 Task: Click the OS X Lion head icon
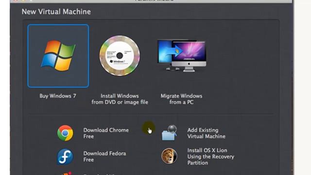(169, 156)
